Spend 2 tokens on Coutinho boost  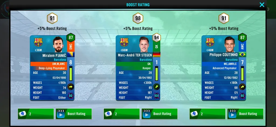(208, 114)
